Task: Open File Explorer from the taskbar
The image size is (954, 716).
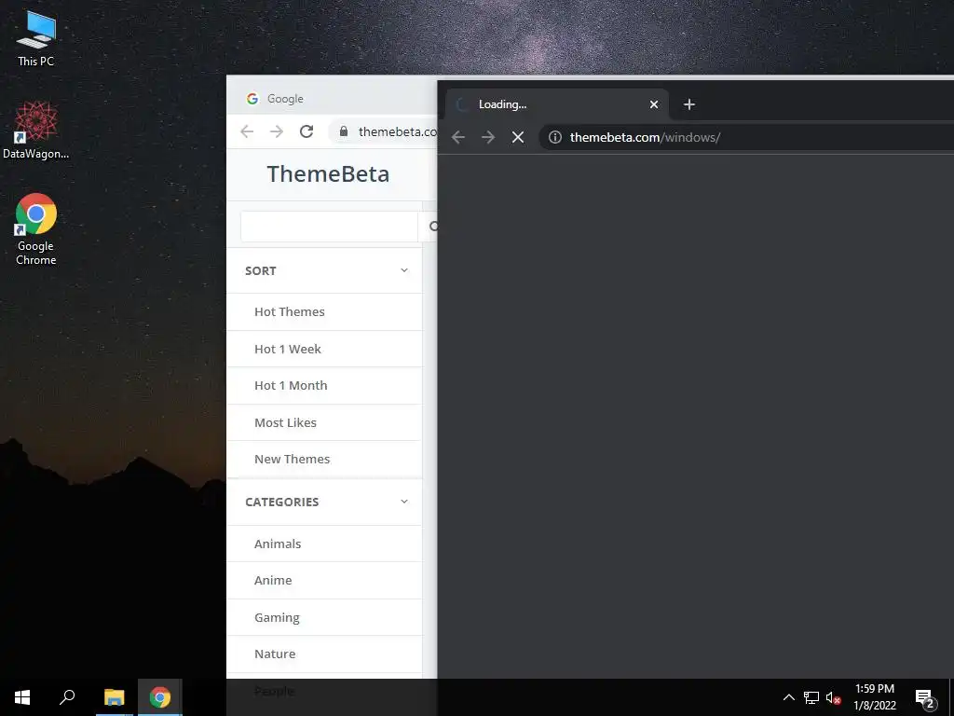Action: coord(114,697)
